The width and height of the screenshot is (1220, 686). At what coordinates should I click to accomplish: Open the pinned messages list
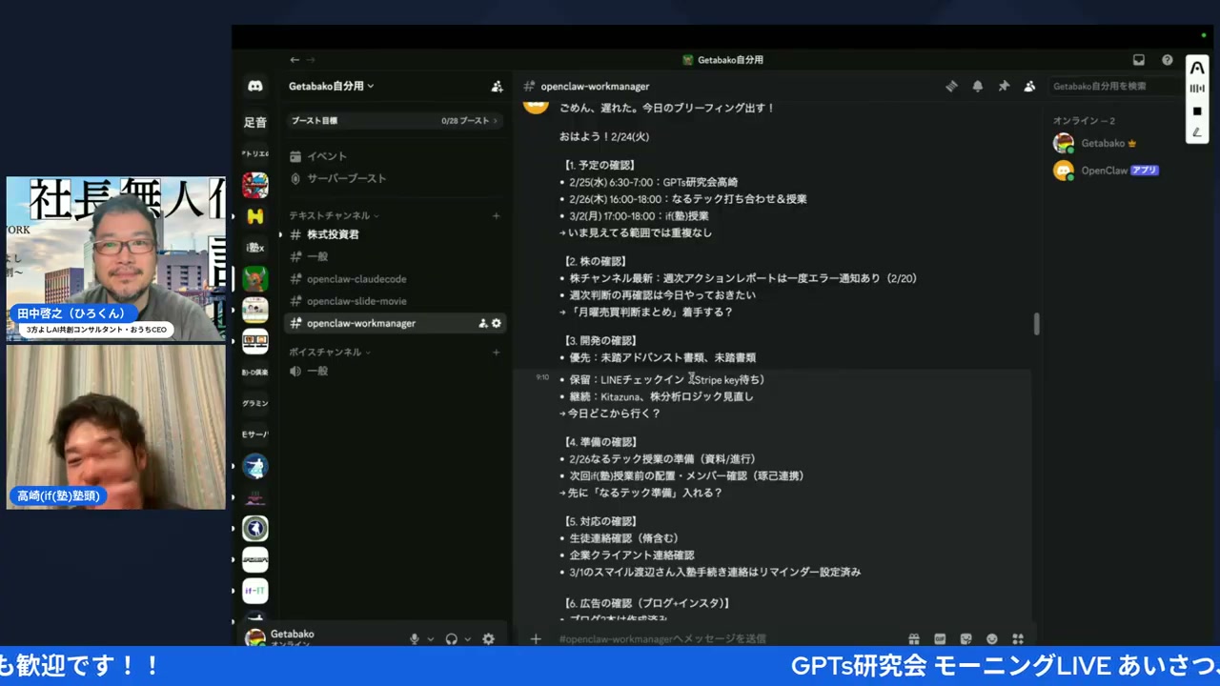pos(1004,86)
